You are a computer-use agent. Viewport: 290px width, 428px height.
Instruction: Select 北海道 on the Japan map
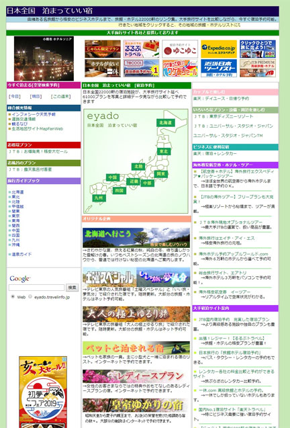pos(166,123)
